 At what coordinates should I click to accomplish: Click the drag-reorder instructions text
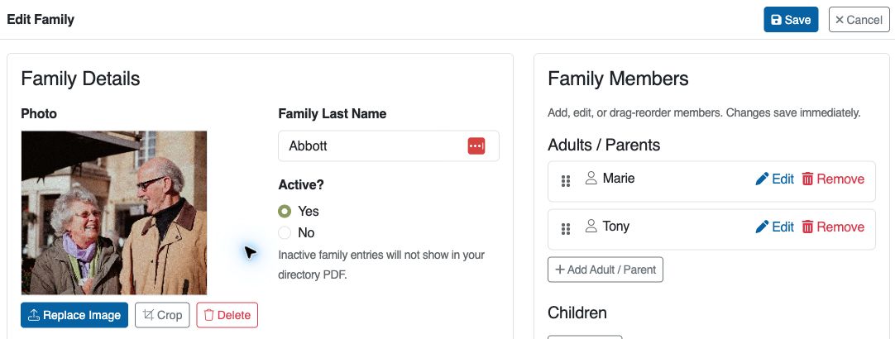click(704, 113)
